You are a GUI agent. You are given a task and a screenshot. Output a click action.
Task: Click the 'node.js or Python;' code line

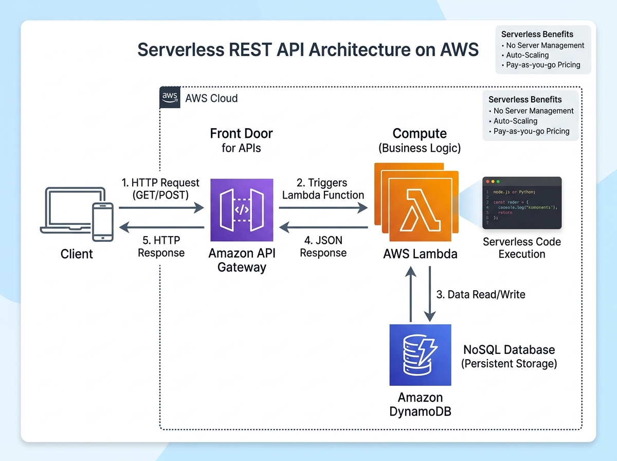coord(514,192)
